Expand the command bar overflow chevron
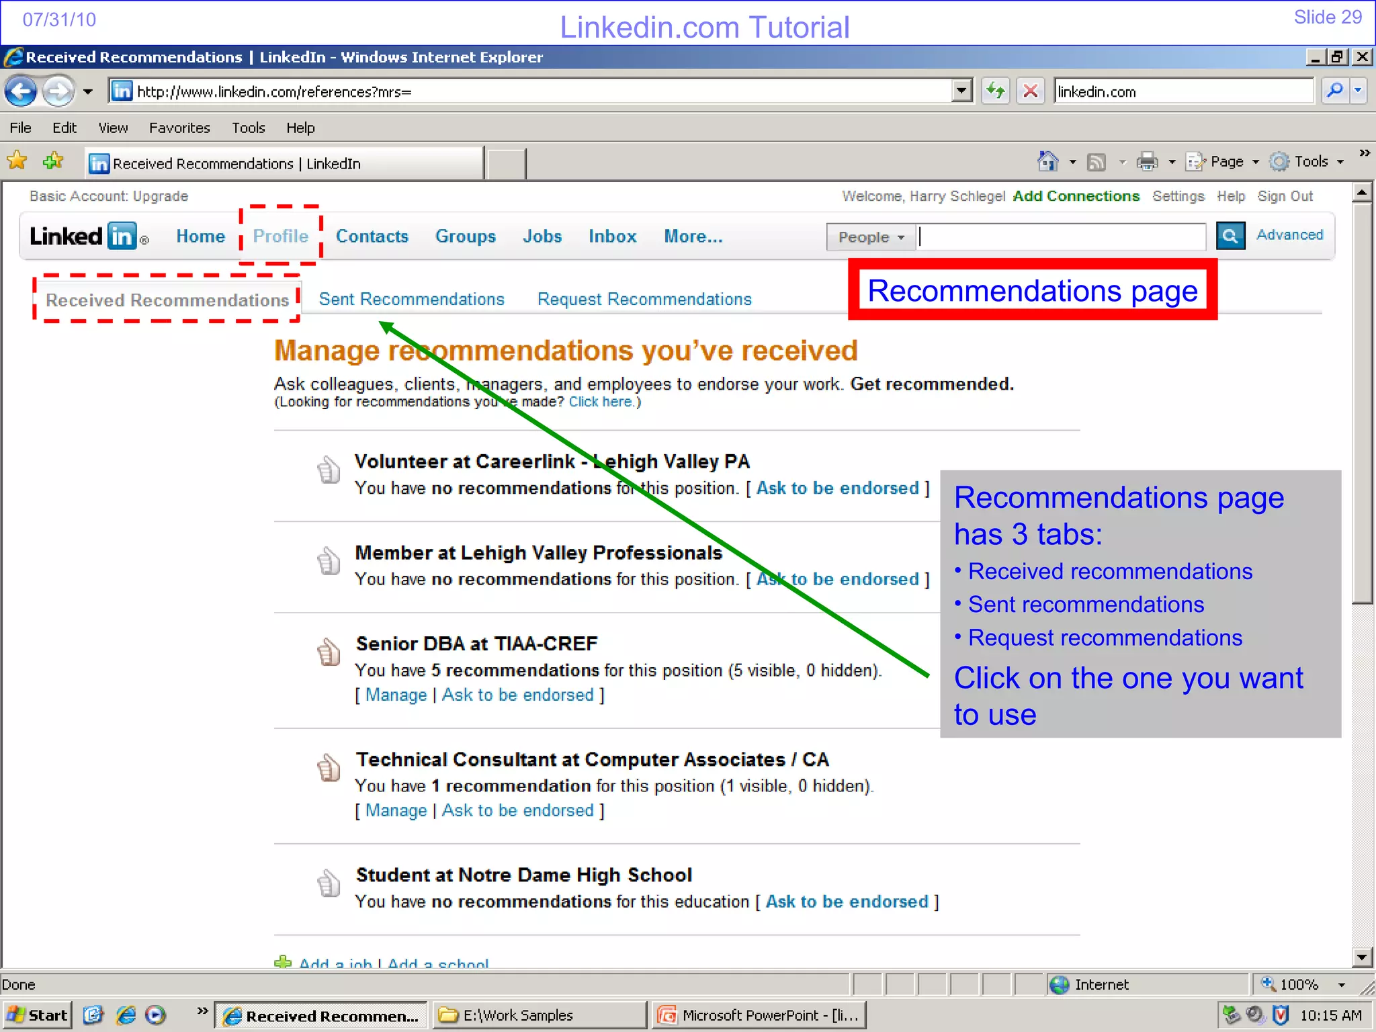This screenshot has height=1032, width=1376. [x=1364, y=153]
